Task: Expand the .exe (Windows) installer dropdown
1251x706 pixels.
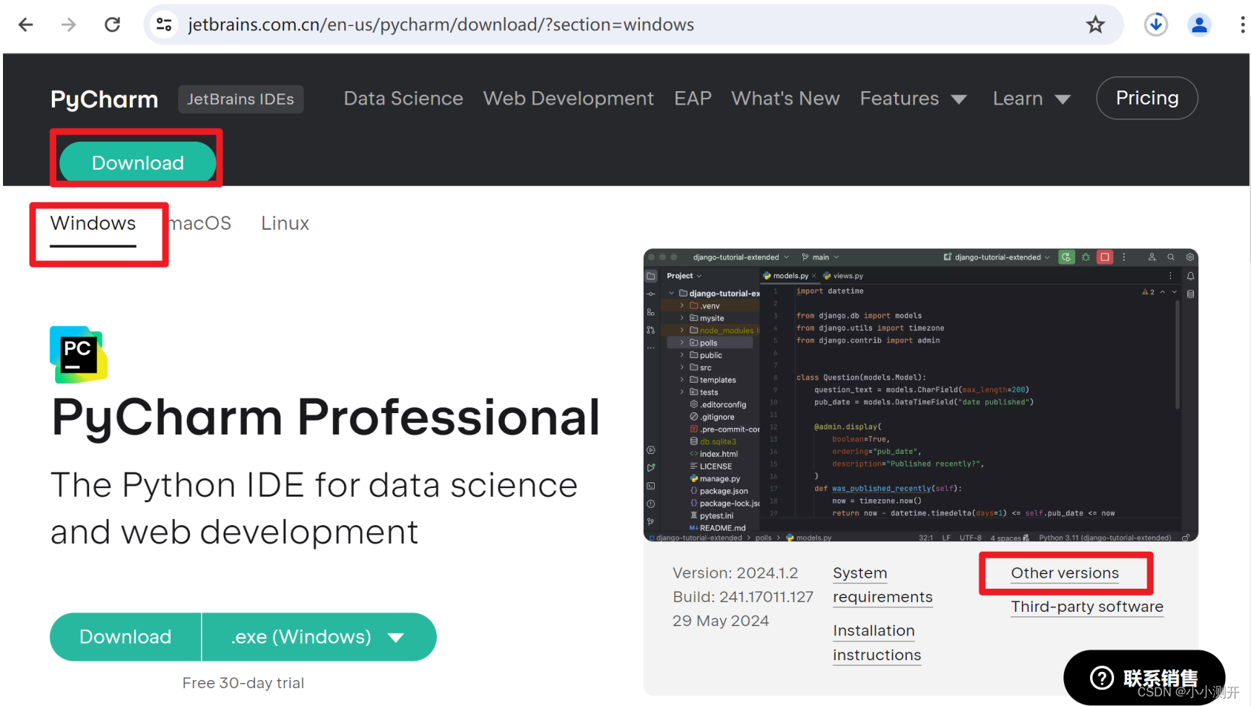Action: [x=319, y=637]
